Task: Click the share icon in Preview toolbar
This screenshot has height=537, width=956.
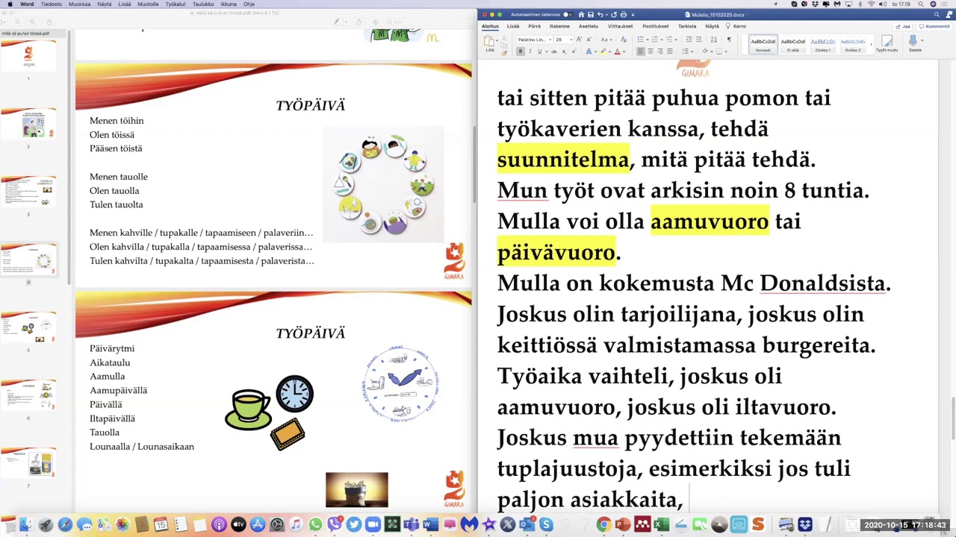Action: point(49,22)
